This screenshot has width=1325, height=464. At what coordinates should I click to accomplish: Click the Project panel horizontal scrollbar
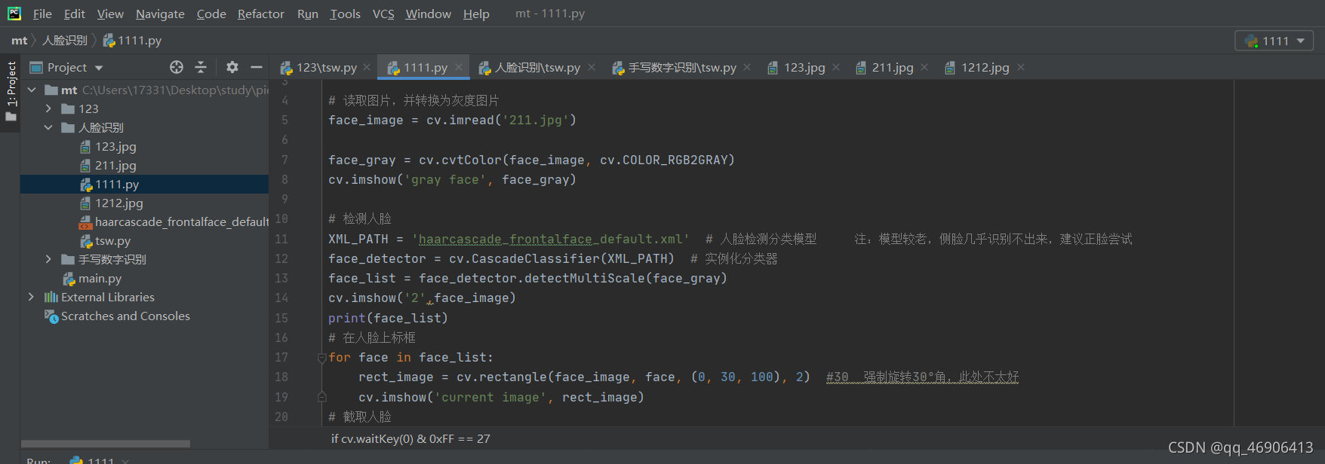106,444
